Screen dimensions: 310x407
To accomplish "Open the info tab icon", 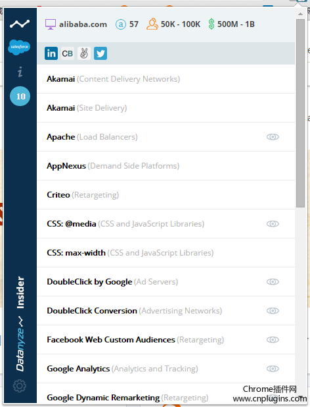I will 20,72.
